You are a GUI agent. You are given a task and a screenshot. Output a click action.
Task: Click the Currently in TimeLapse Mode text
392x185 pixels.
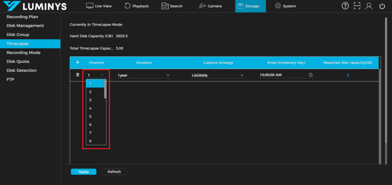point(96,25)
